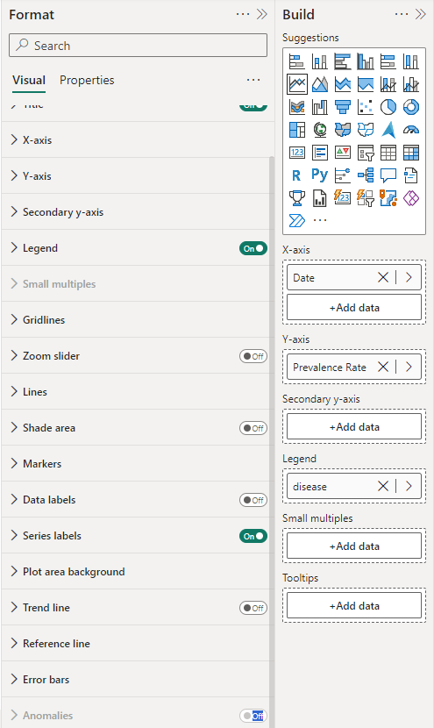Insert a Scatter chart visual
Image resolution: width=434 pixels, height=728 pixels.
pyautogui.click(x=366, y=107)
